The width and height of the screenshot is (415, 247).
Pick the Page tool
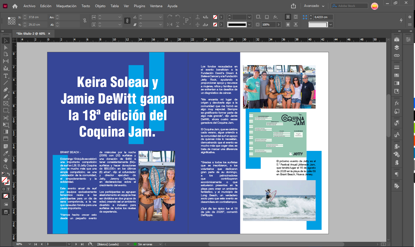pos(5,54)
